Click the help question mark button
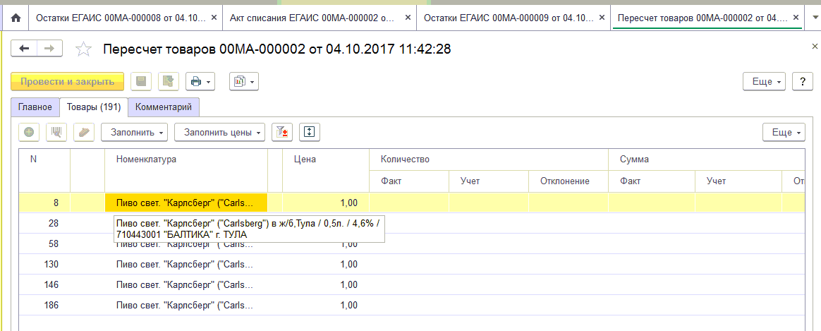 803,82
